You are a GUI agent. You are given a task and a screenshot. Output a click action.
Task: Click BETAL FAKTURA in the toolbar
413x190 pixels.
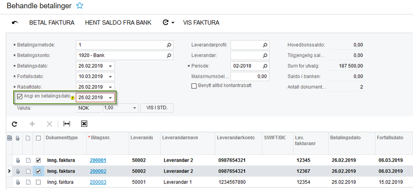[x=52, y=23]
